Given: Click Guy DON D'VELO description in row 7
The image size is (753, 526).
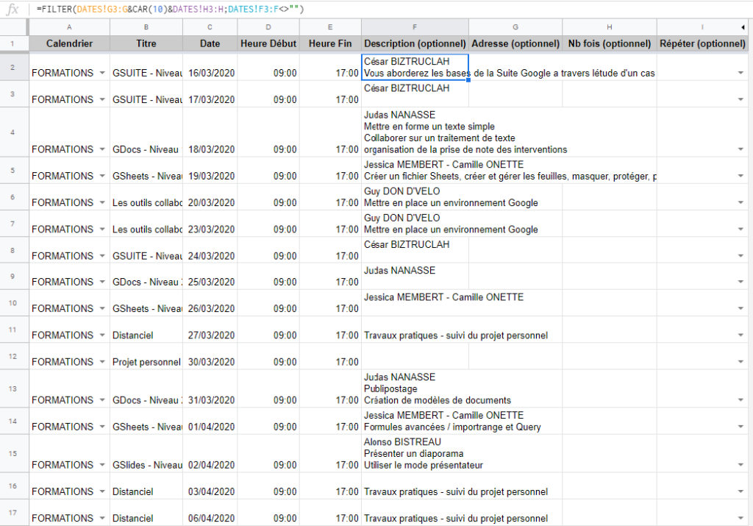Looking at the screenshot, I should (415, 224).
